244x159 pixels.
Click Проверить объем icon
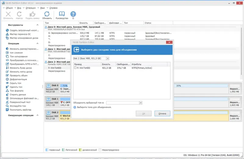(x=7, y=76)
